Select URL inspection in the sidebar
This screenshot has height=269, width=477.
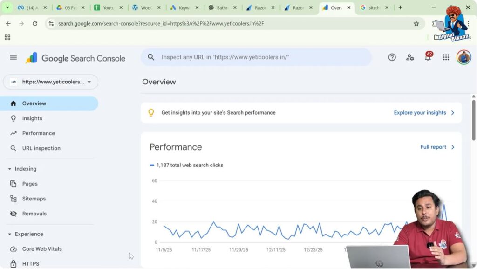click(41, 148)
